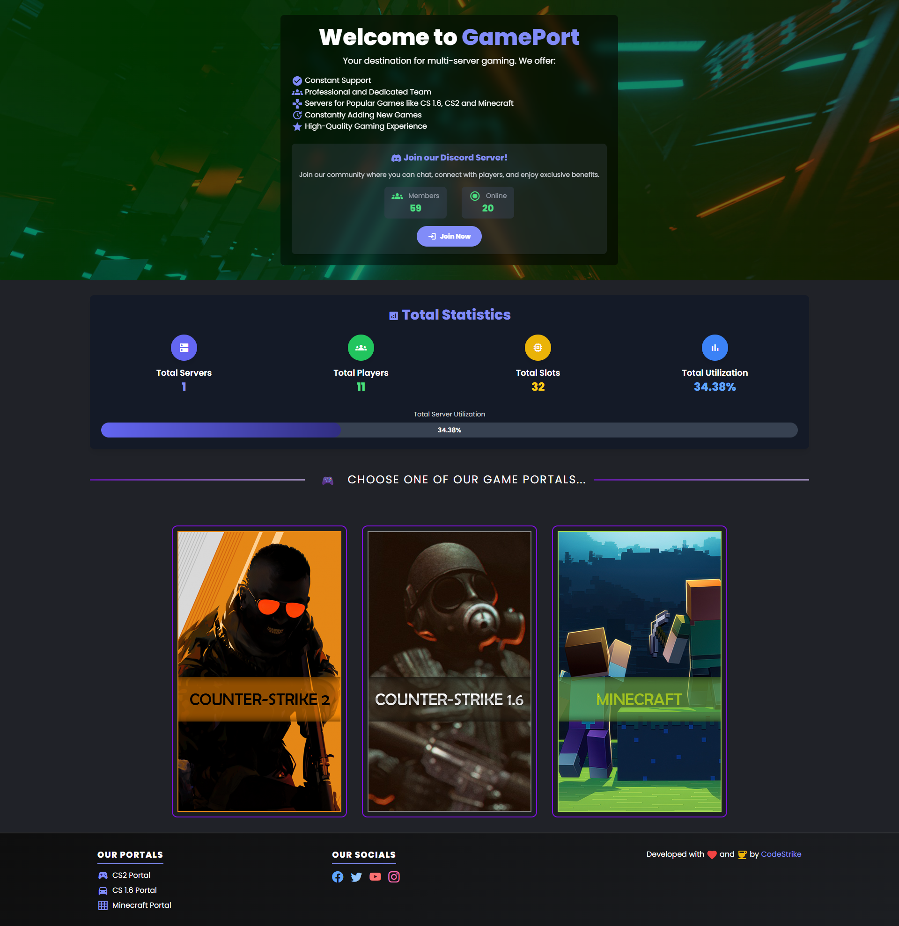Click the yellow Total Slots icon
Viewport: 899px width, 926px height.
(x=538, y=348)
